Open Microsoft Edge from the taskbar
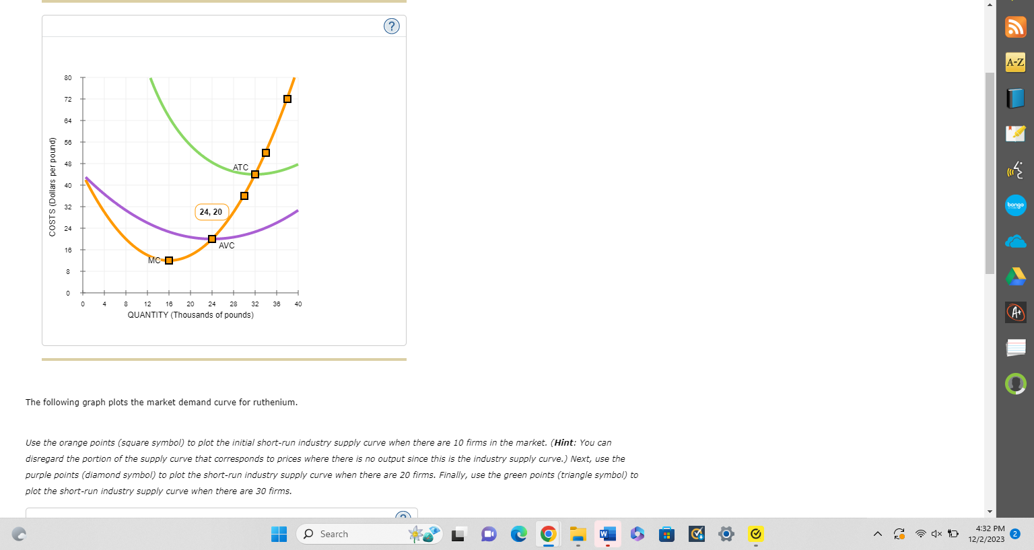 (518, 534)
